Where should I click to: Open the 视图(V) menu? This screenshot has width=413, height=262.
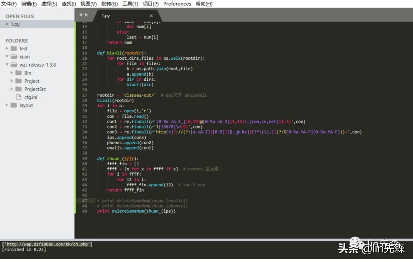(88, 4)
